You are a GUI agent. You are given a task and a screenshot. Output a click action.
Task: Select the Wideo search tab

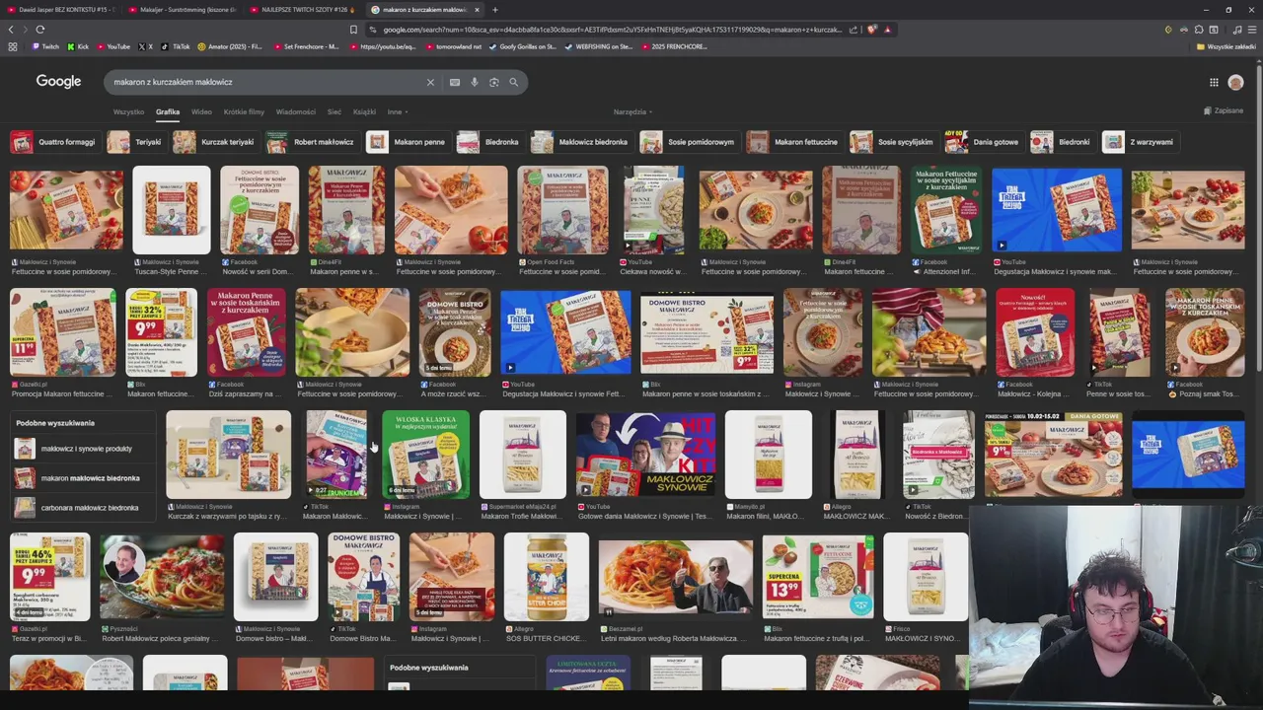(x=201, y=112)
